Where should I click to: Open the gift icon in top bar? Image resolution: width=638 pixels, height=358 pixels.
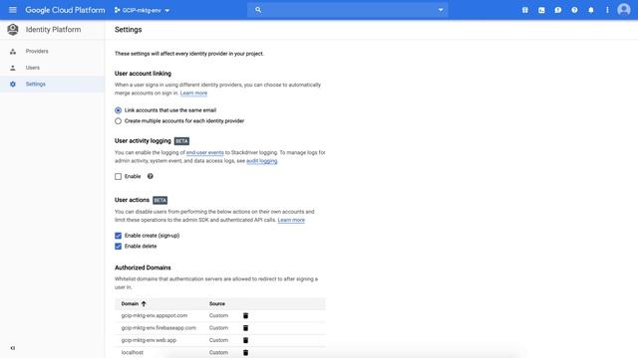pyautogui.click(x=525, y=10)
